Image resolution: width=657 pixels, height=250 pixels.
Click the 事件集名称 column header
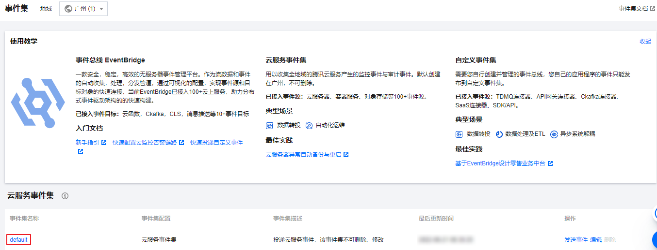(24, 219)
